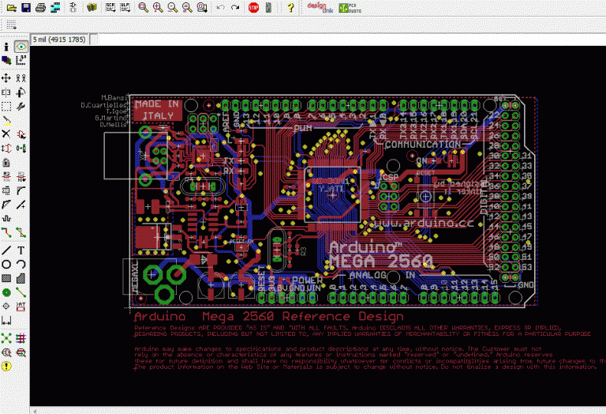Select the Attribute tool
This screenshot has height=414, width=606.
(21, 307)
